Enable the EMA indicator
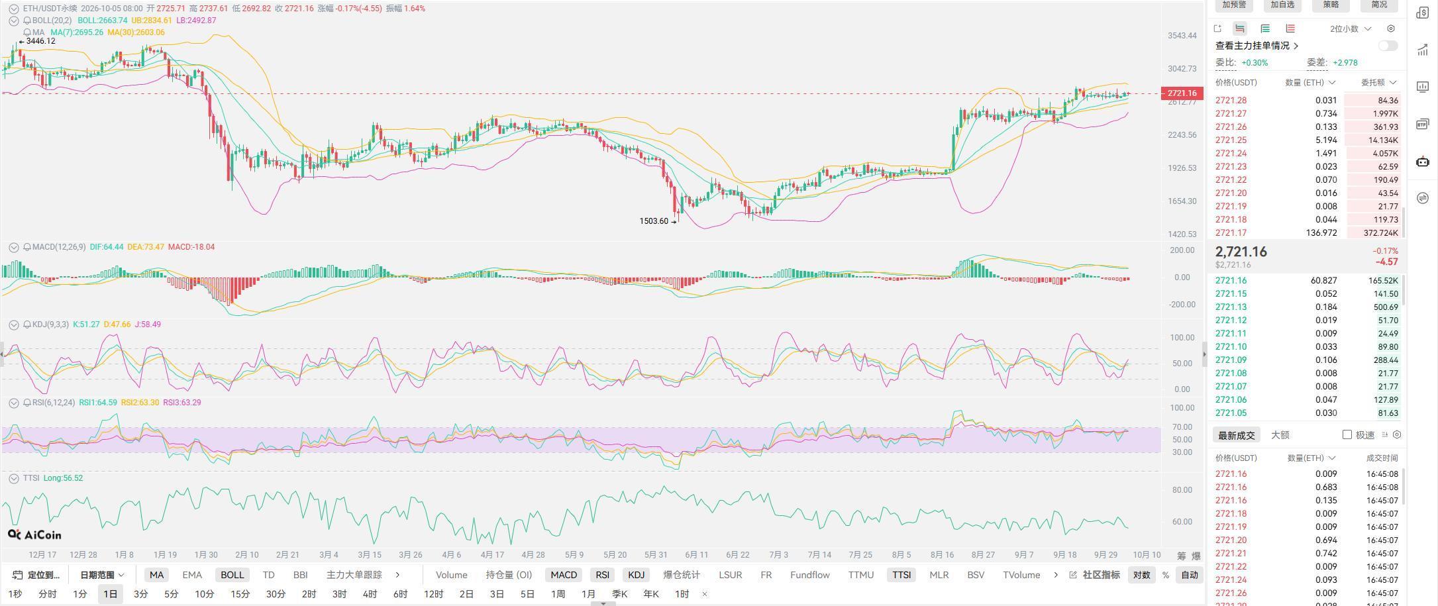This screenshot has width=1438, height=606. (x=192, y=575)
